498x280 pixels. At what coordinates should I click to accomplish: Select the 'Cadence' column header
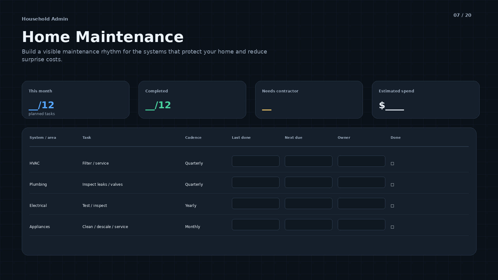(x=193, y=138)
